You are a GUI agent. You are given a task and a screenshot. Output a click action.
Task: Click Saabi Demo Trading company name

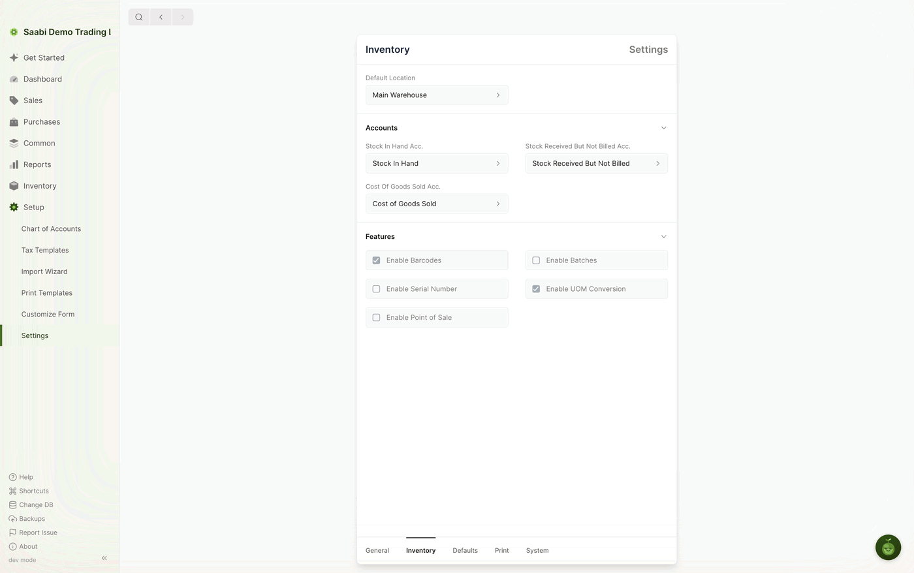coord(67,32)
